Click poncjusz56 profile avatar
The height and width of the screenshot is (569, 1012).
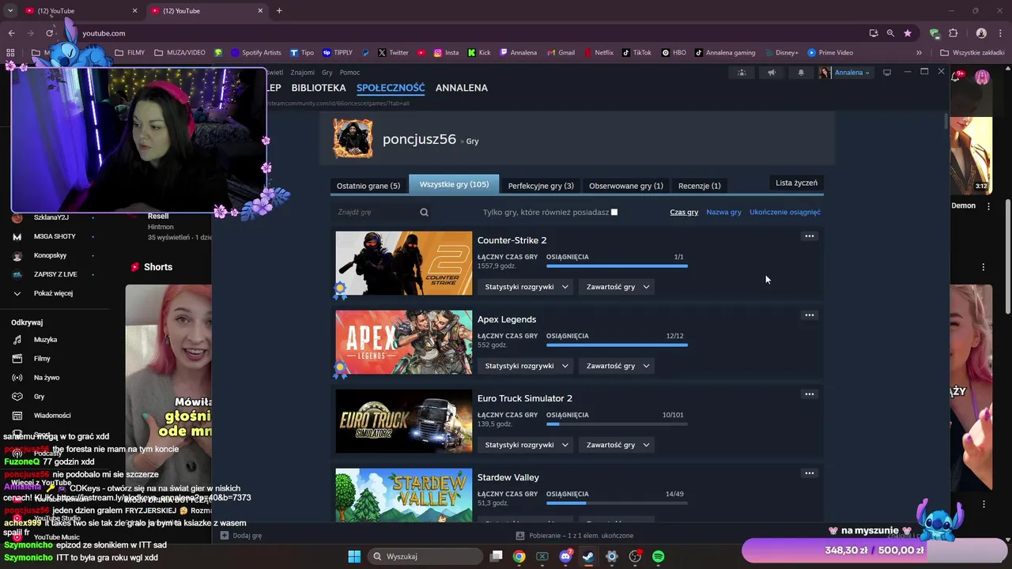click(353, 139)
